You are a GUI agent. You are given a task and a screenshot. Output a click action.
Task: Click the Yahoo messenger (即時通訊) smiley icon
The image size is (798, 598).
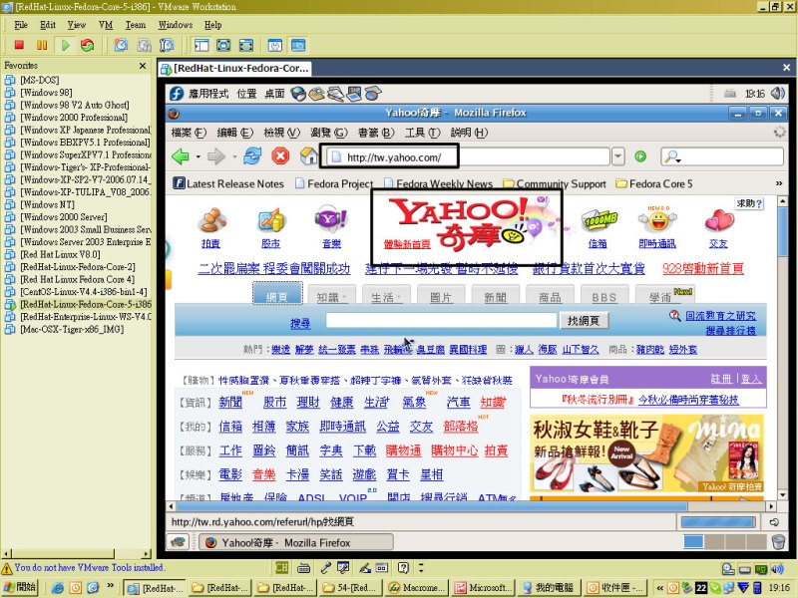[657, 220]
